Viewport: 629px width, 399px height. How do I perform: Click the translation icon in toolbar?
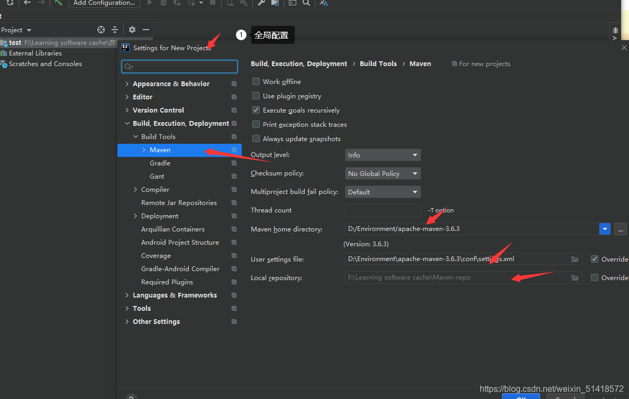click(x=324, y=3)
